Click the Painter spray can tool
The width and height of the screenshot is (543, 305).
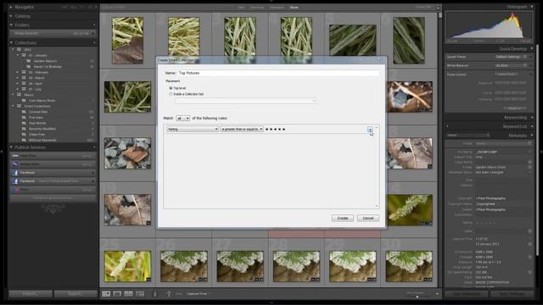point(154,294)
